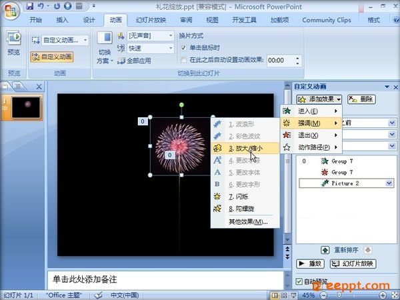Screen dimensions: 400x300
Task: Toggle the 单击鼠标时 checkbox
Action: click(183, 48)
